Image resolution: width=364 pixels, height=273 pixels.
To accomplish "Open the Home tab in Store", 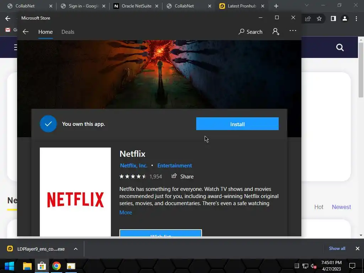I will (45, 32).
